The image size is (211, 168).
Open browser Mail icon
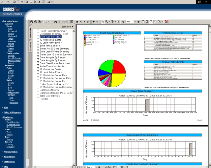pyautogui.click(x=44, y=2)
